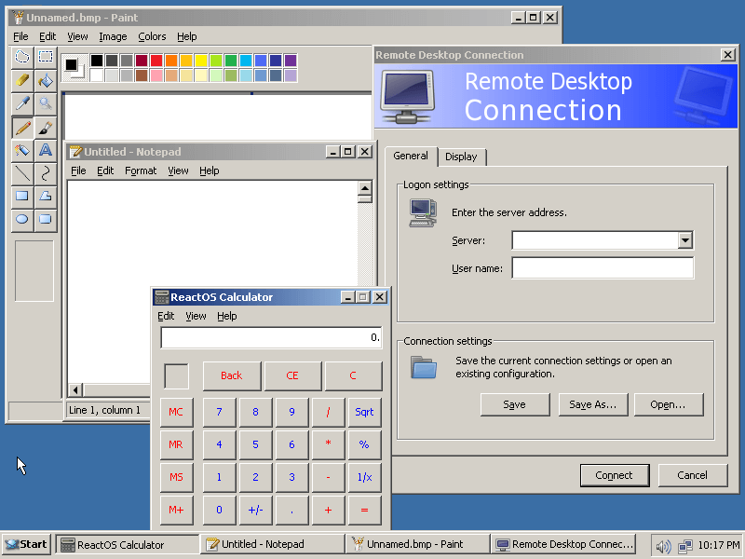Pick the yellow color swatch in palette
745x559 pixels.
pyautogui.click(x=201, y=61)
